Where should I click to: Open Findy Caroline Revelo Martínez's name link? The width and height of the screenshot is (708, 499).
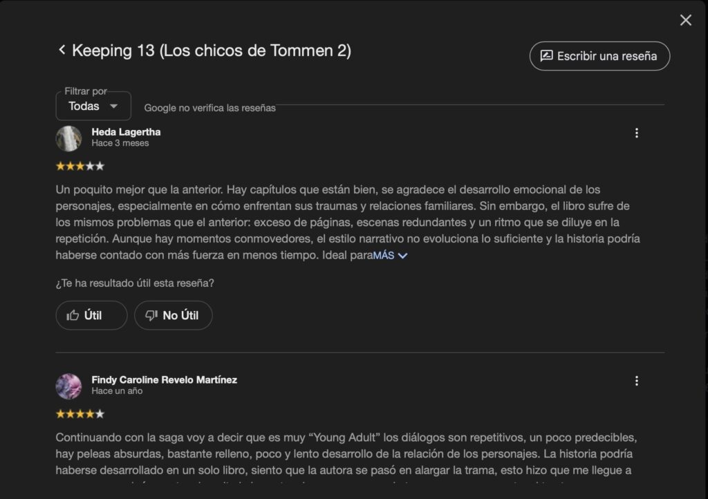(164, 379)
